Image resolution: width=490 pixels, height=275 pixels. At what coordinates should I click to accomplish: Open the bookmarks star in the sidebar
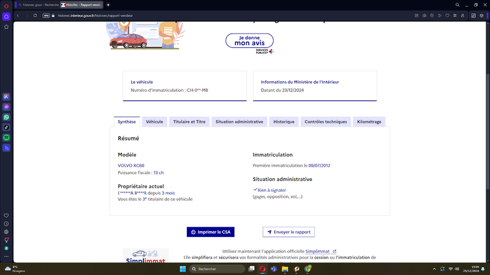[x=6, y=27]
